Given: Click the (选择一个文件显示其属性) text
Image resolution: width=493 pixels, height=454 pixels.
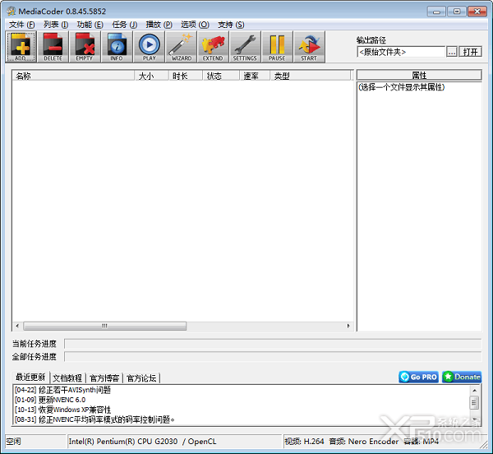Looking at the screenshot, I should (x=402, y=87).
